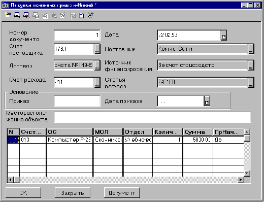264x202 pixels.
Task: Click the quantity cell with 1
Action: 168,140
